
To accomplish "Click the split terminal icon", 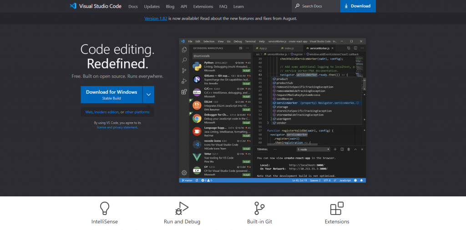I will [x=342, y=149].
